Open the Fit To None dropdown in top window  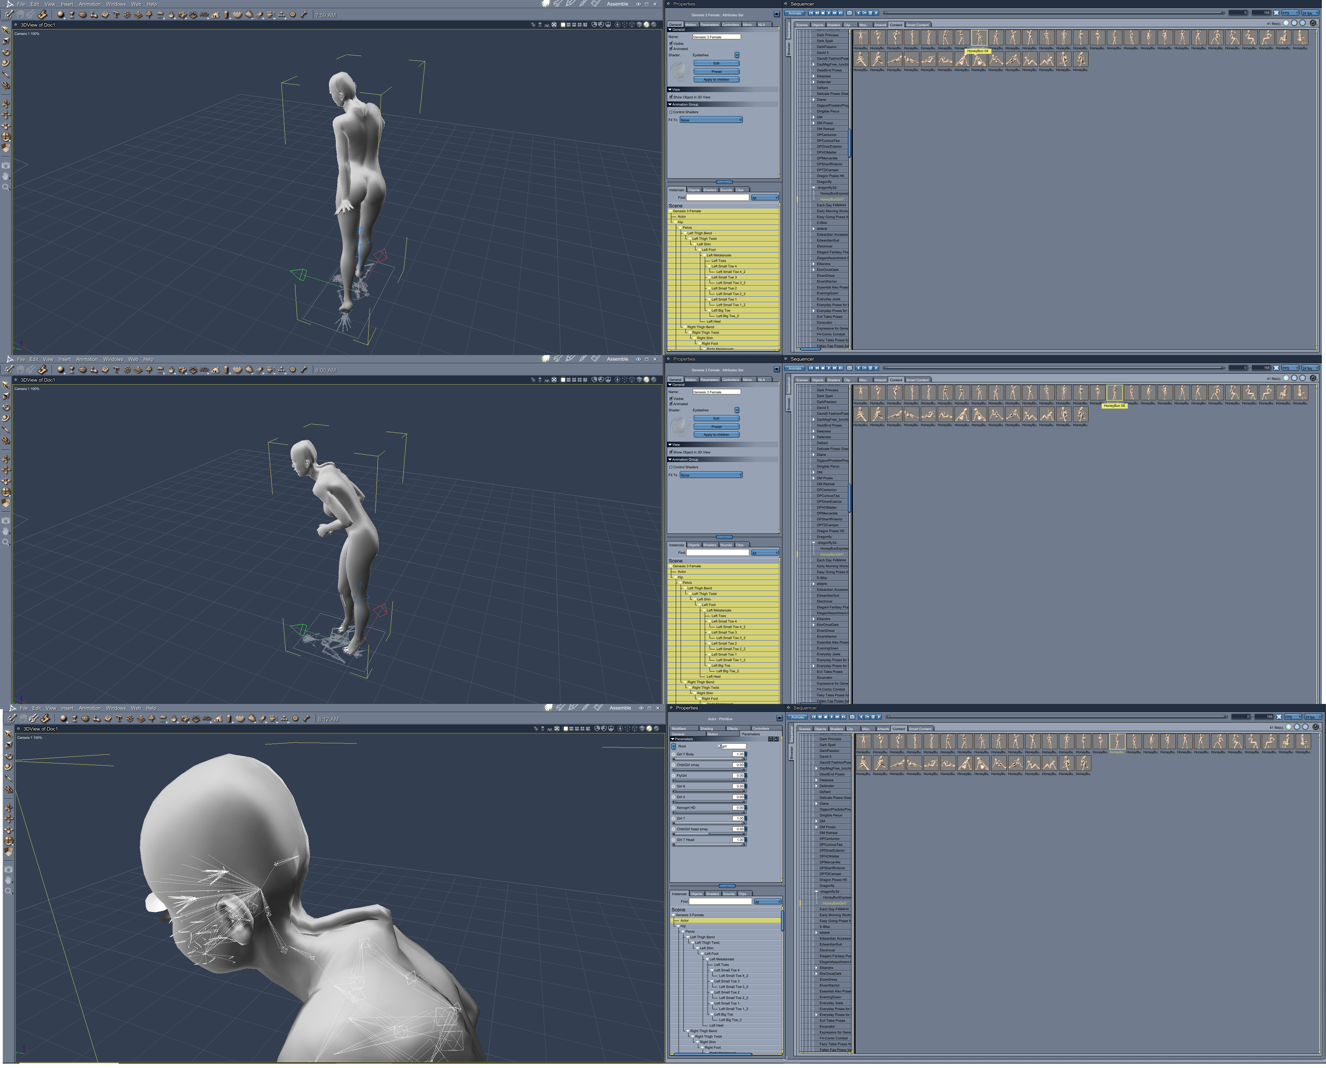pos(711,120)
